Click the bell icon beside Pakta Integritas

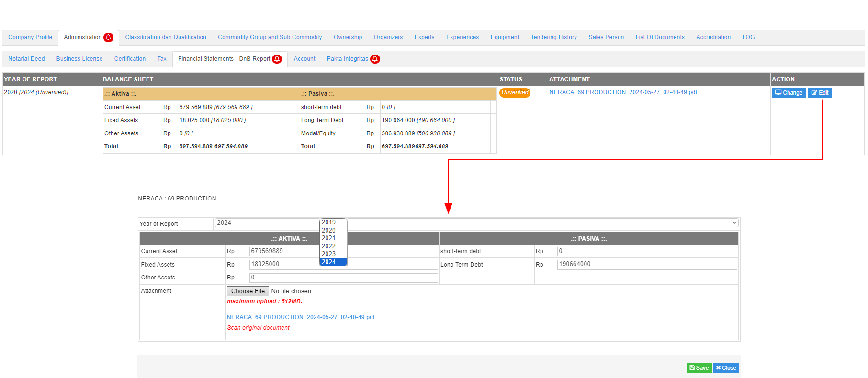(x=375, y=59)
